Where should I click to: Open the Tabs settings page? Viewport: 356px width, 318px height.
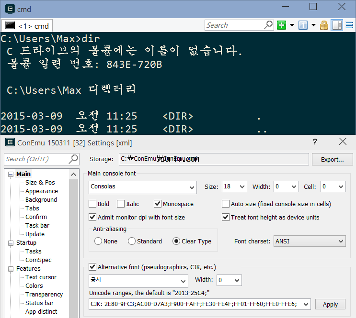tap(32, 208)
